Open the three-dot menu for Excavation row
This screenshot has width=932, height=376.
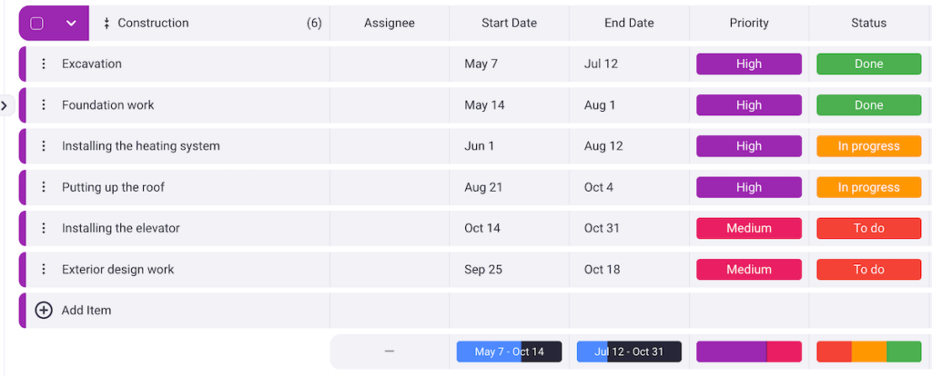(x=43, y=64)
